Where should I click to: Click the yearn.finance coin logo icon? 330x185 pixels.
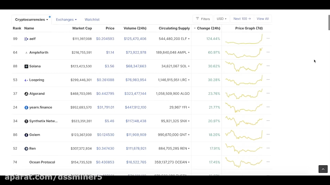click(x=26, y=107)
